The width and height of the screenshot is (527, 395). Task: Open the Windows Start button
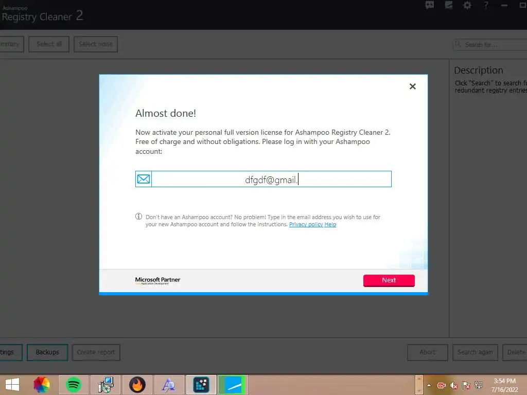[12, 385]
